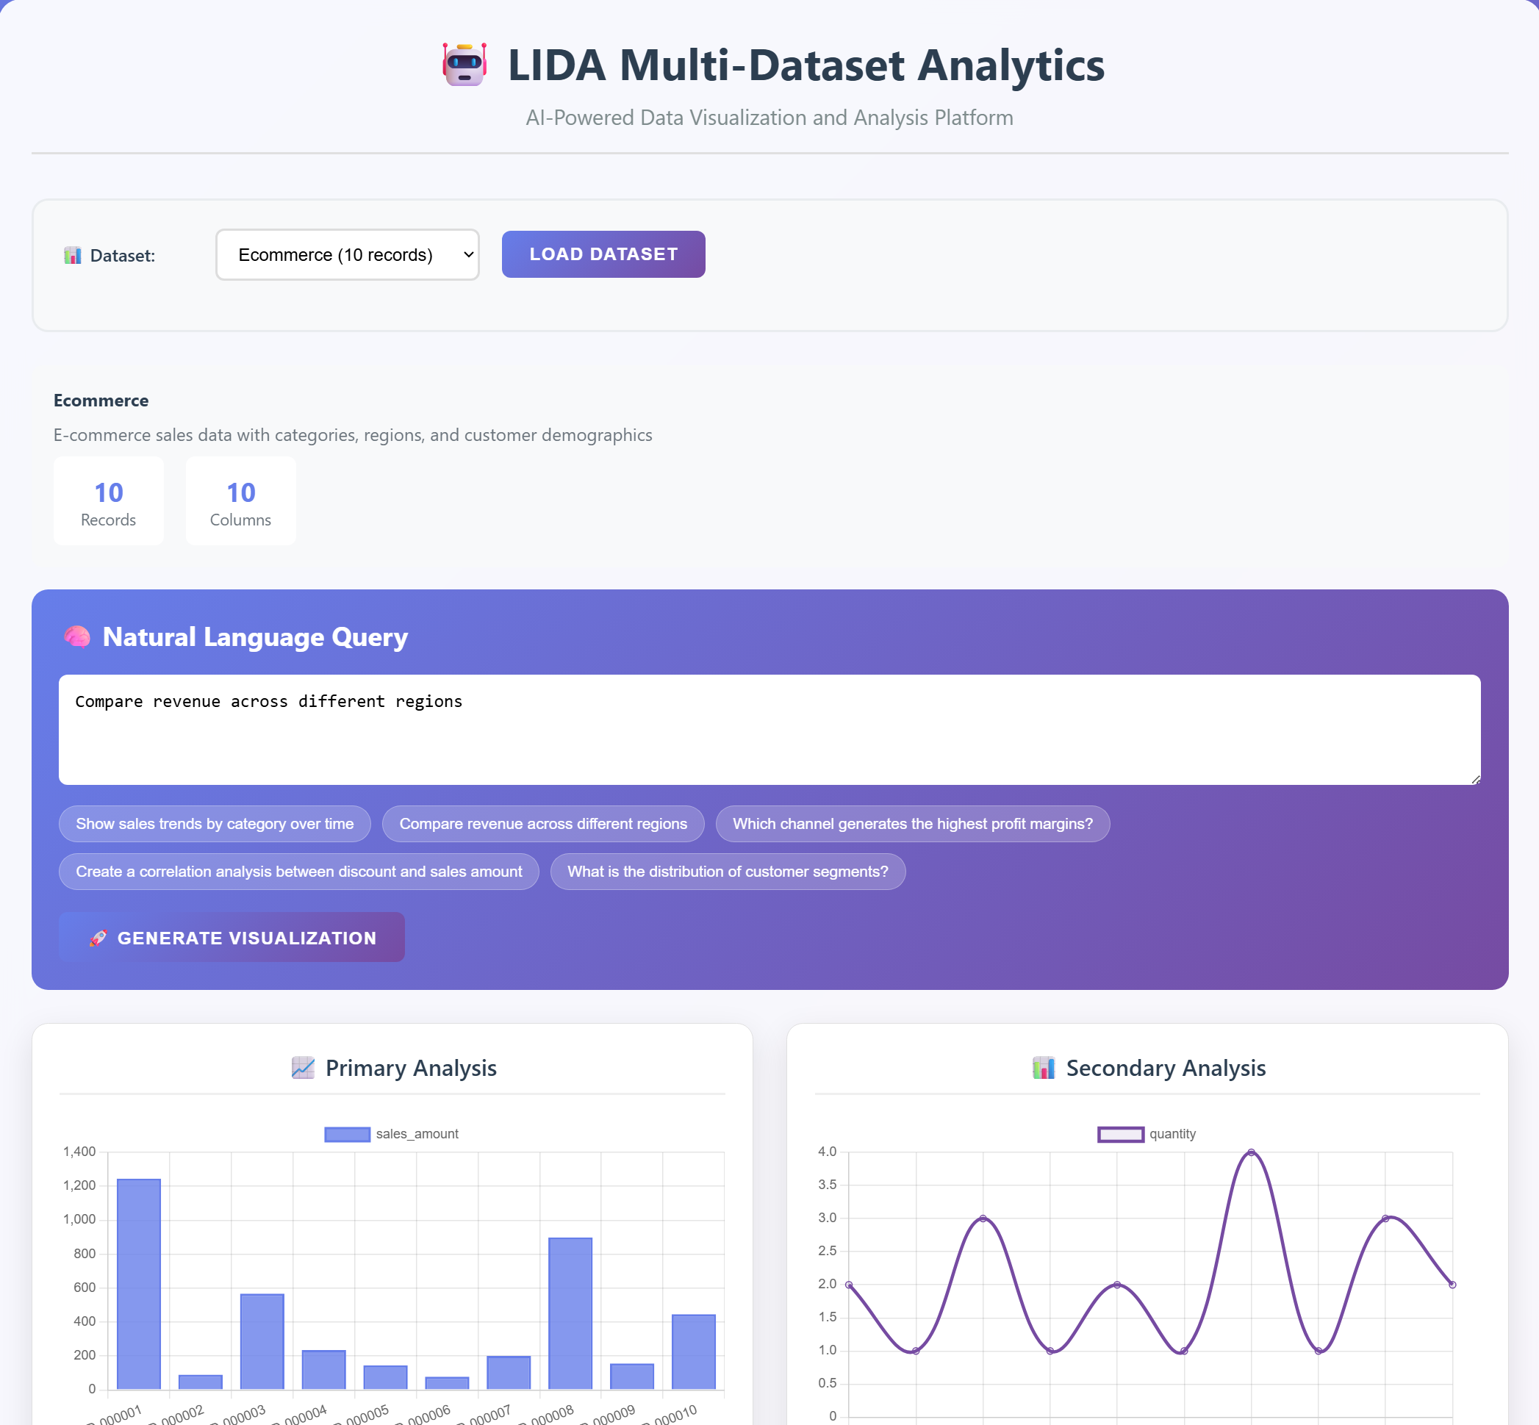Toggle the quantity legend item
The height and width of the screenshot is (1425, 1539).
(x=1147, y=1133)
